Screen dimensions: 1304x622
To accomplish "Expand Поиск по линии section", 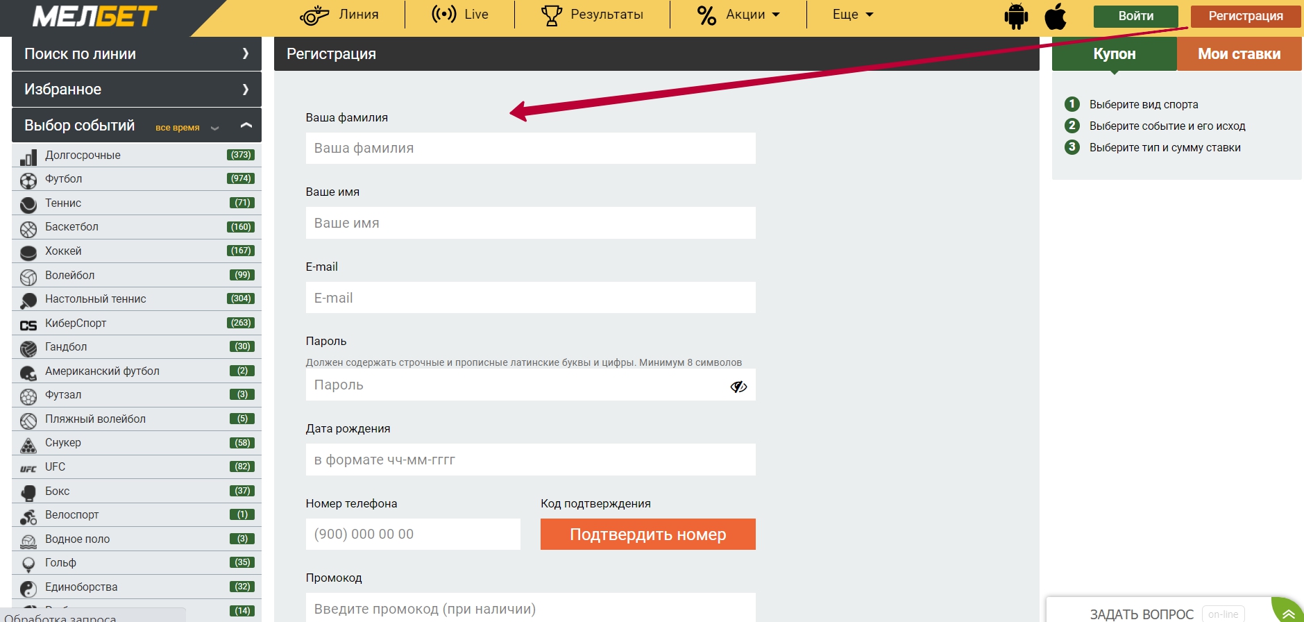I will 137,53.
